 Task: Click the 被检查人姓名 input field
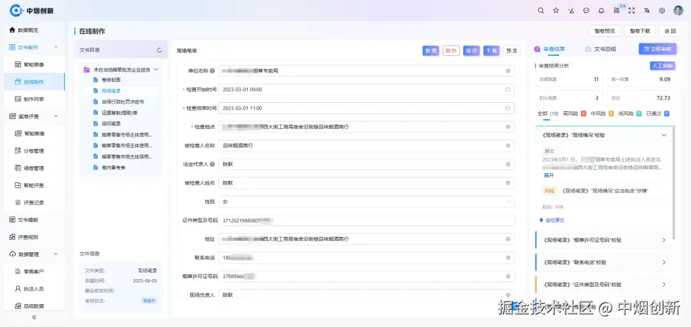pos(366,183)
